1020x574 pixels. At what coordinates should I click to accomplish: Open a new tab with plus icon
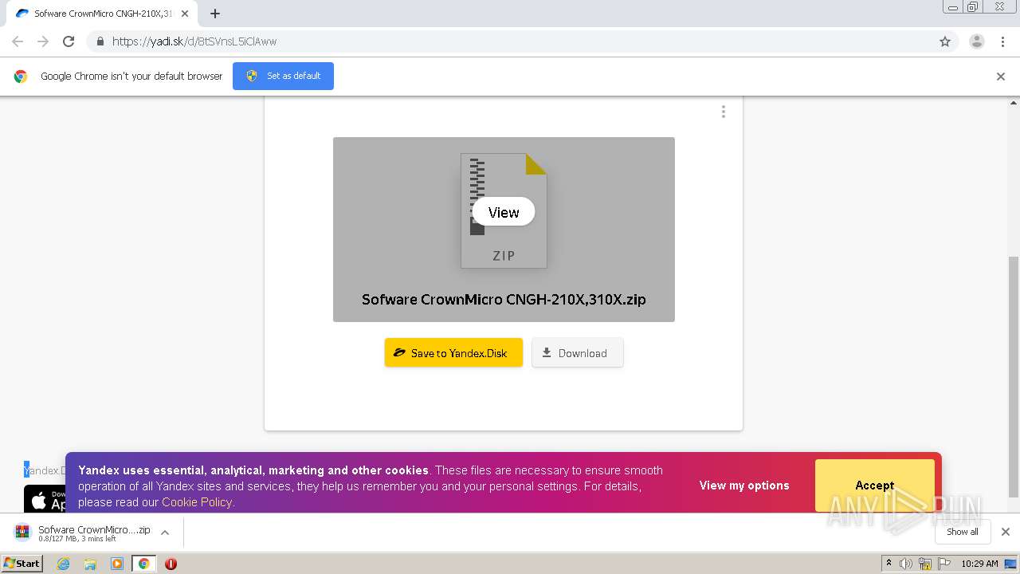[215, 14]
